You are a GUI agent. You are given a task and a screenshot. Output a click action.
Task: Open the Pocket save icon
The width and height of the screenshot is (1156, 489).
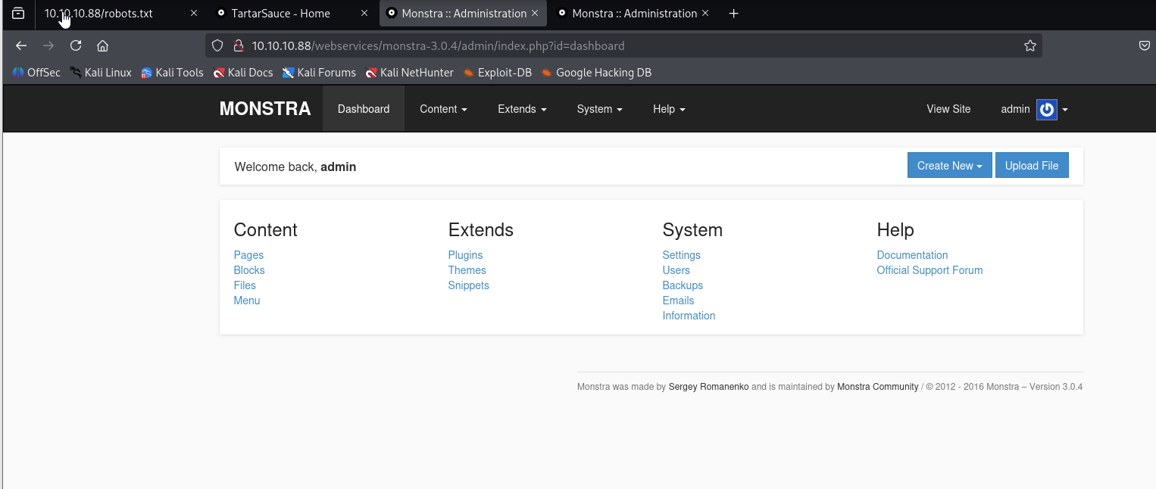[x=1145, y=45]
